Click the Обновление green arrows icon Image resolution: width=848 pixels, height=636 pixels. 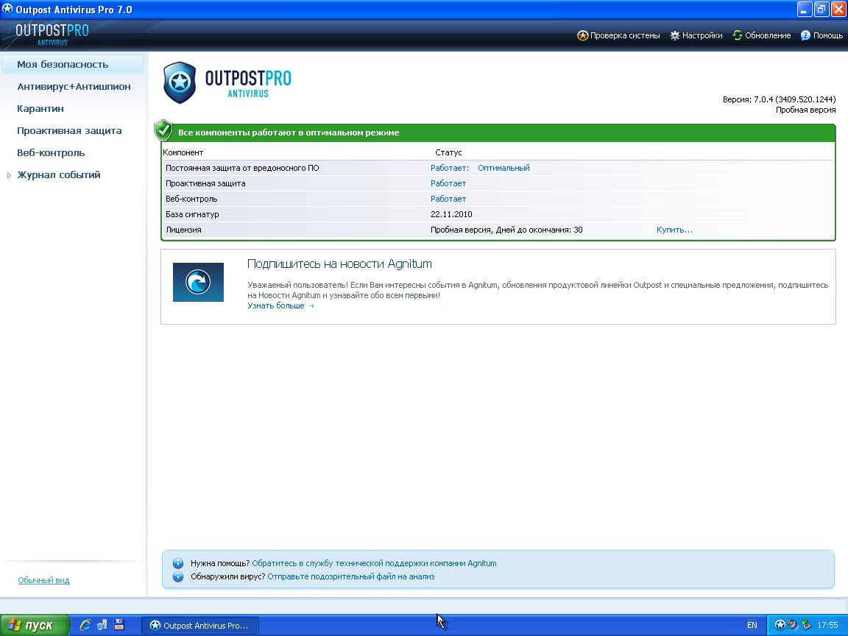737,35
